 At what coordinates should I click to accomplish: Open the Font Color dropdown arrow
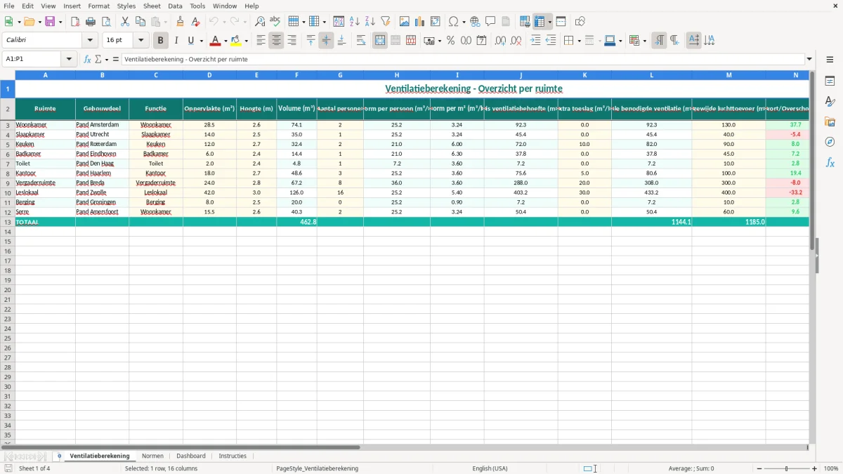click(x=226, y=41)
